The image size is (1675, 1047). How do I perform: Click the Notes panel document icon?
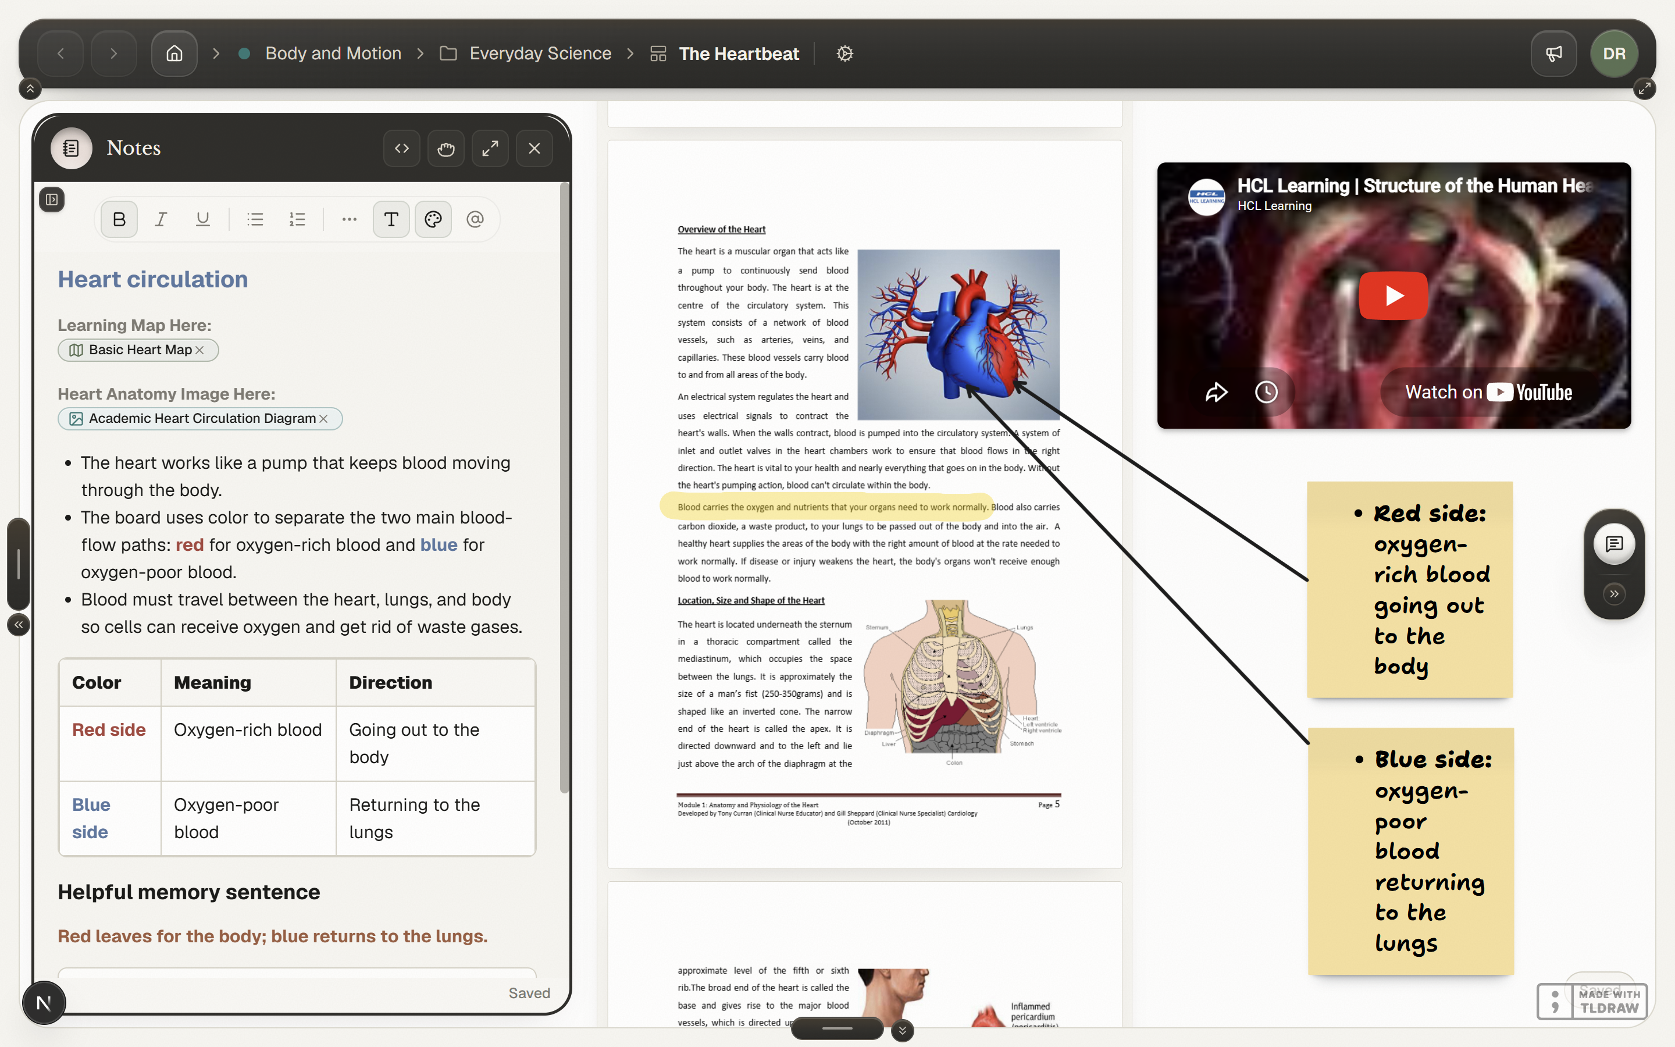pos(72,148)
